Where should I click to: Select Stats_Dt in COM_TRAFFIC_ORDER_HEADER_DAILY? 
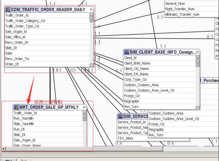pyautogui.click(x=47, y=48)
